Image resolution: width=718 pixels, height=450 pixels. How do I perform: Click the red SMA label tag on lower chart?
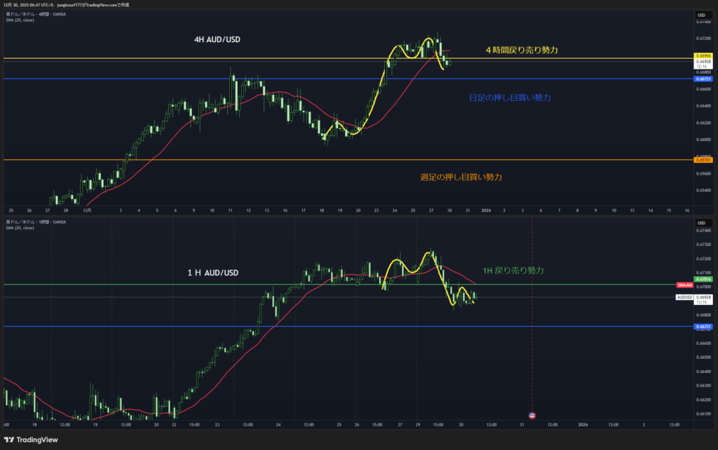[685, 285]
